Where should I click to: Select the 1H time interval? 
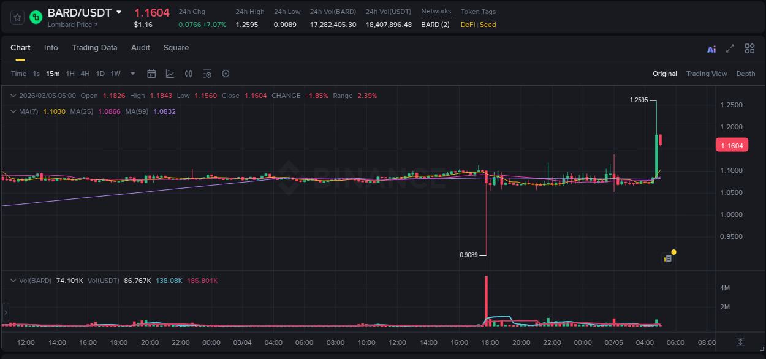(x=70, y=74)
